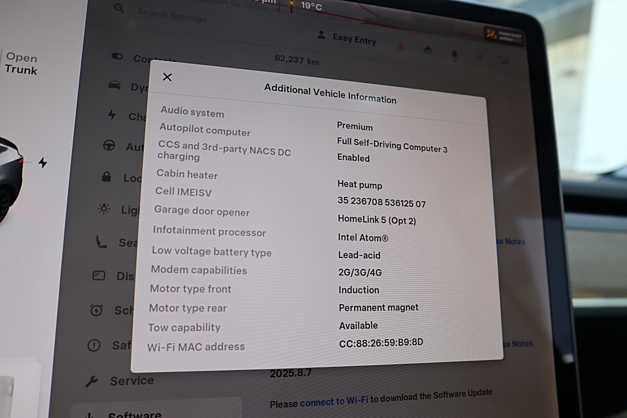The height and width of the screenshot is (418, 627).
Task: Open the Autopilot steering wheel menu
Action: click(109, 145)
